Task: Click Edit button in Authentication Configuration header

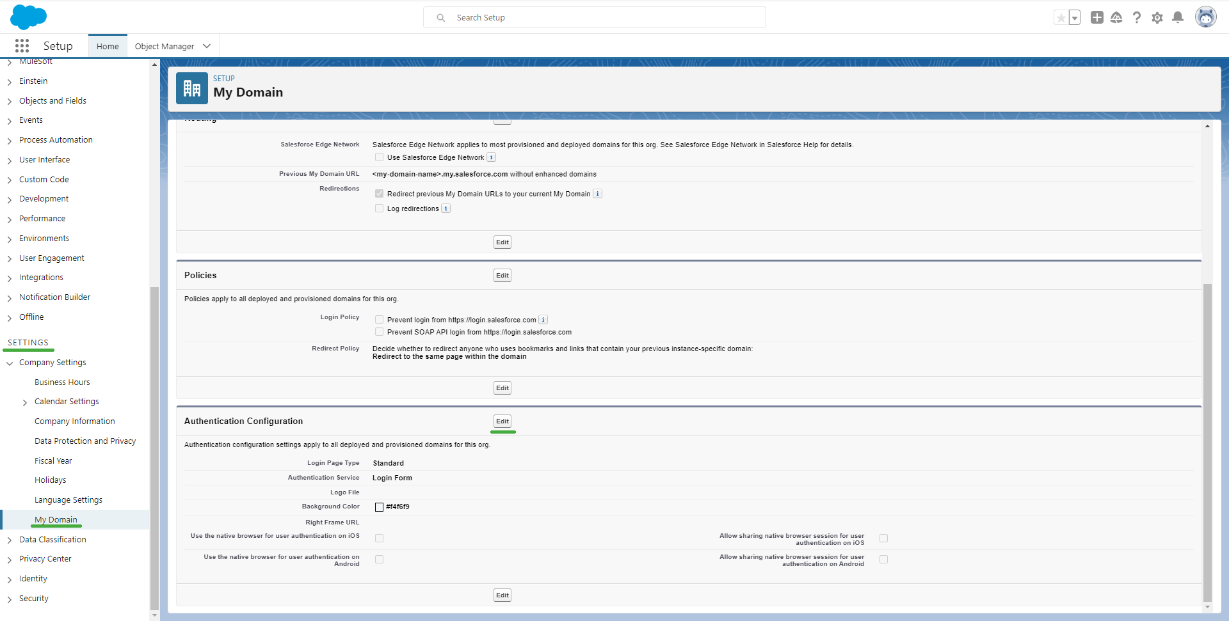Action: tap(502, 421)
